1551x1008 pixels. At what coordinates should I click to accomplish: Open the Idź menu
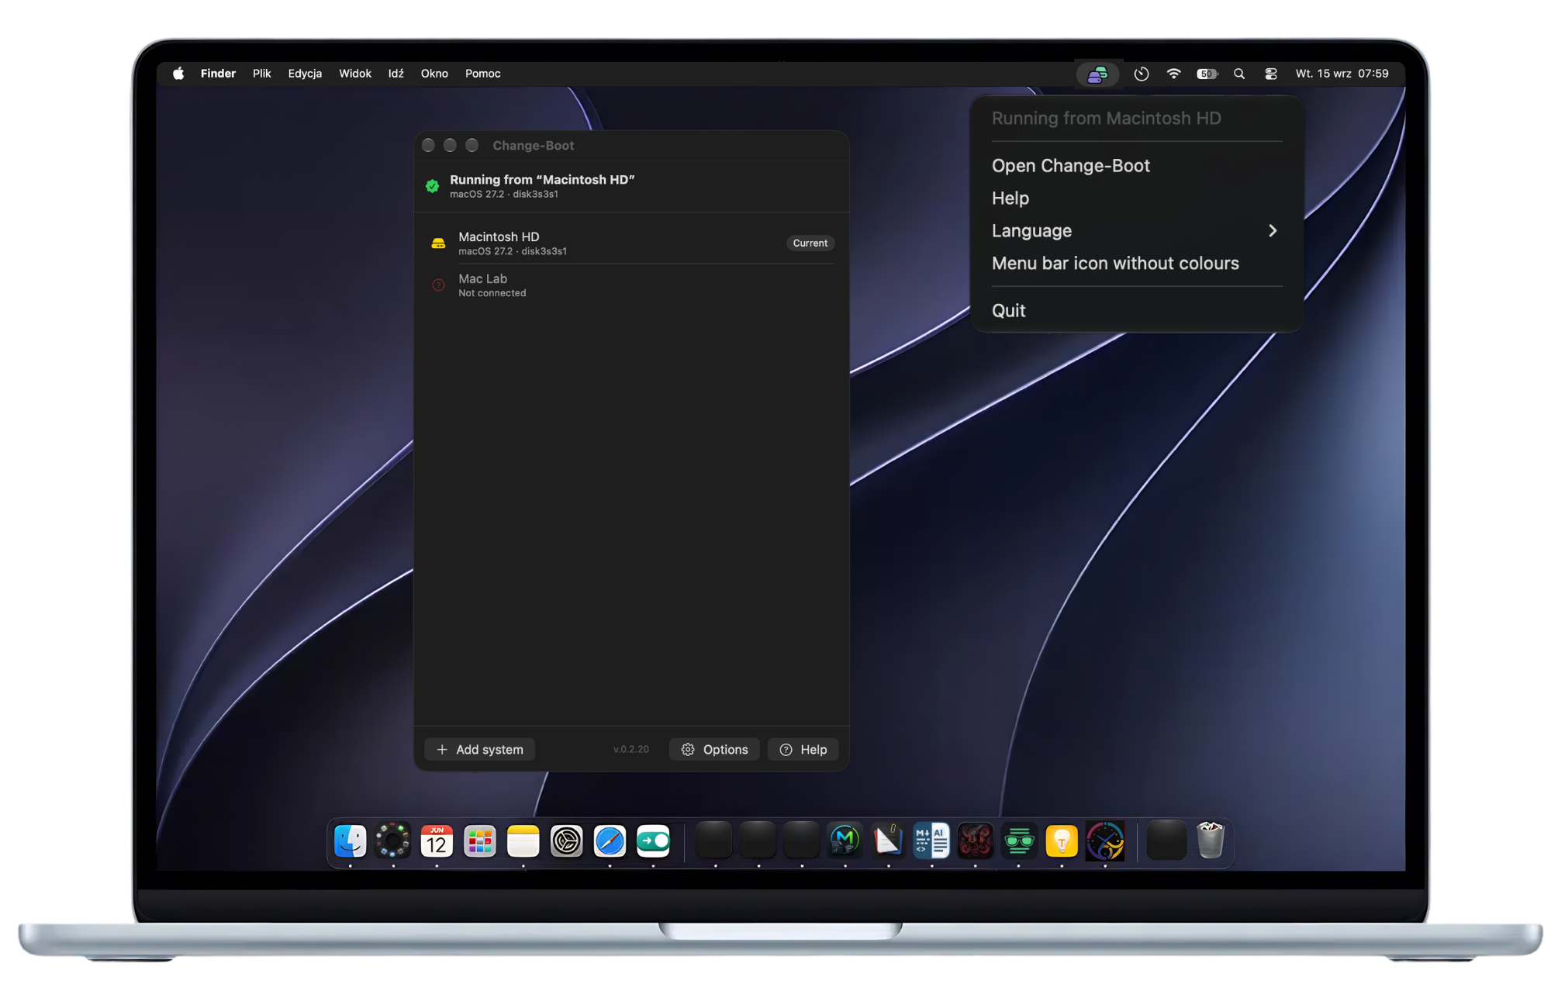pyautogui.click(x=396, y=74)
